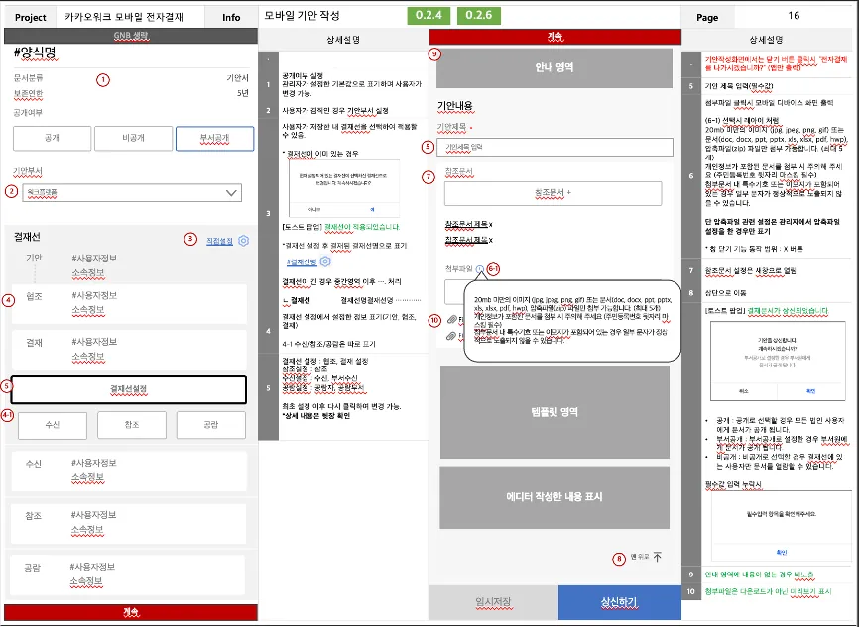Click the 참조문서 + button
This screenshot has height=627, width=859.
pyautogui.click(x=552, y=193)
